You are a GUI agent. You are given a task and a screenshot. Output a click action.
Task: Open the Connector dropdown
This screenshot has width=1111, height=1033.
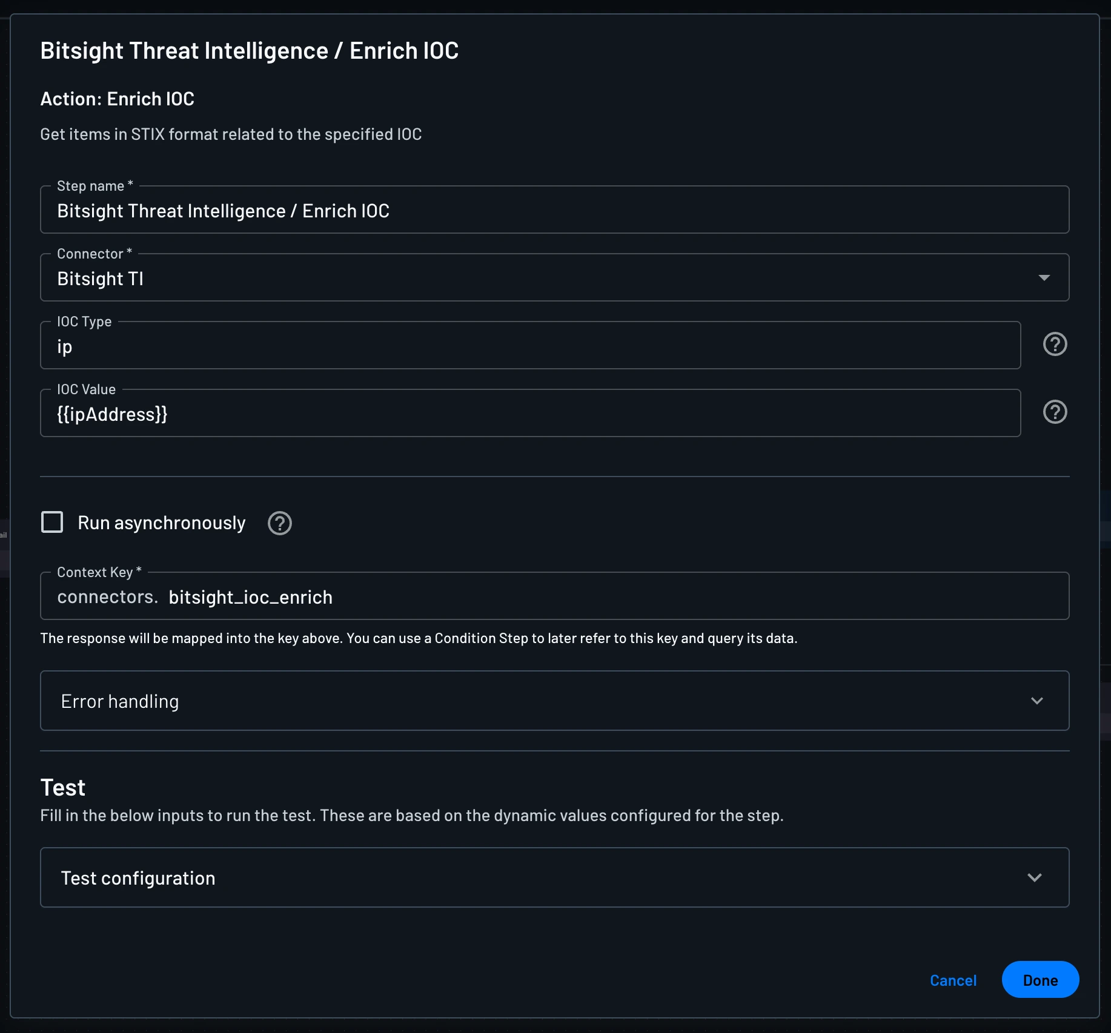(554, 277)
